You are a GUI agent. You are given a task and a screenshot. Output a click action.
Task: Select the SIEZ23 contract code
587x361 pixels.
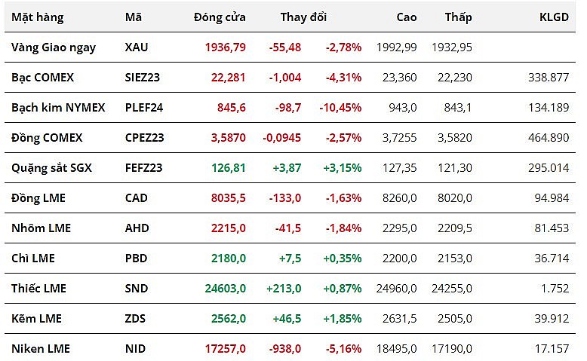click(x=143, y=78)
